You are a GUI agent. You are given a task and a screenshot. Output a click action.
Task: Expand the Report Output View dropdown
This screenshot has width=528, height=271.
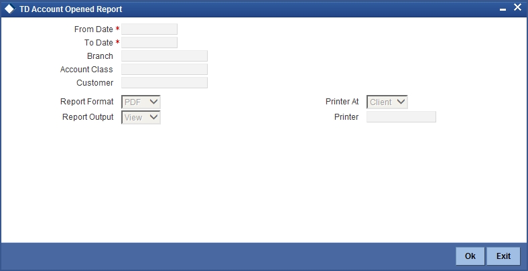pos(141,117)
